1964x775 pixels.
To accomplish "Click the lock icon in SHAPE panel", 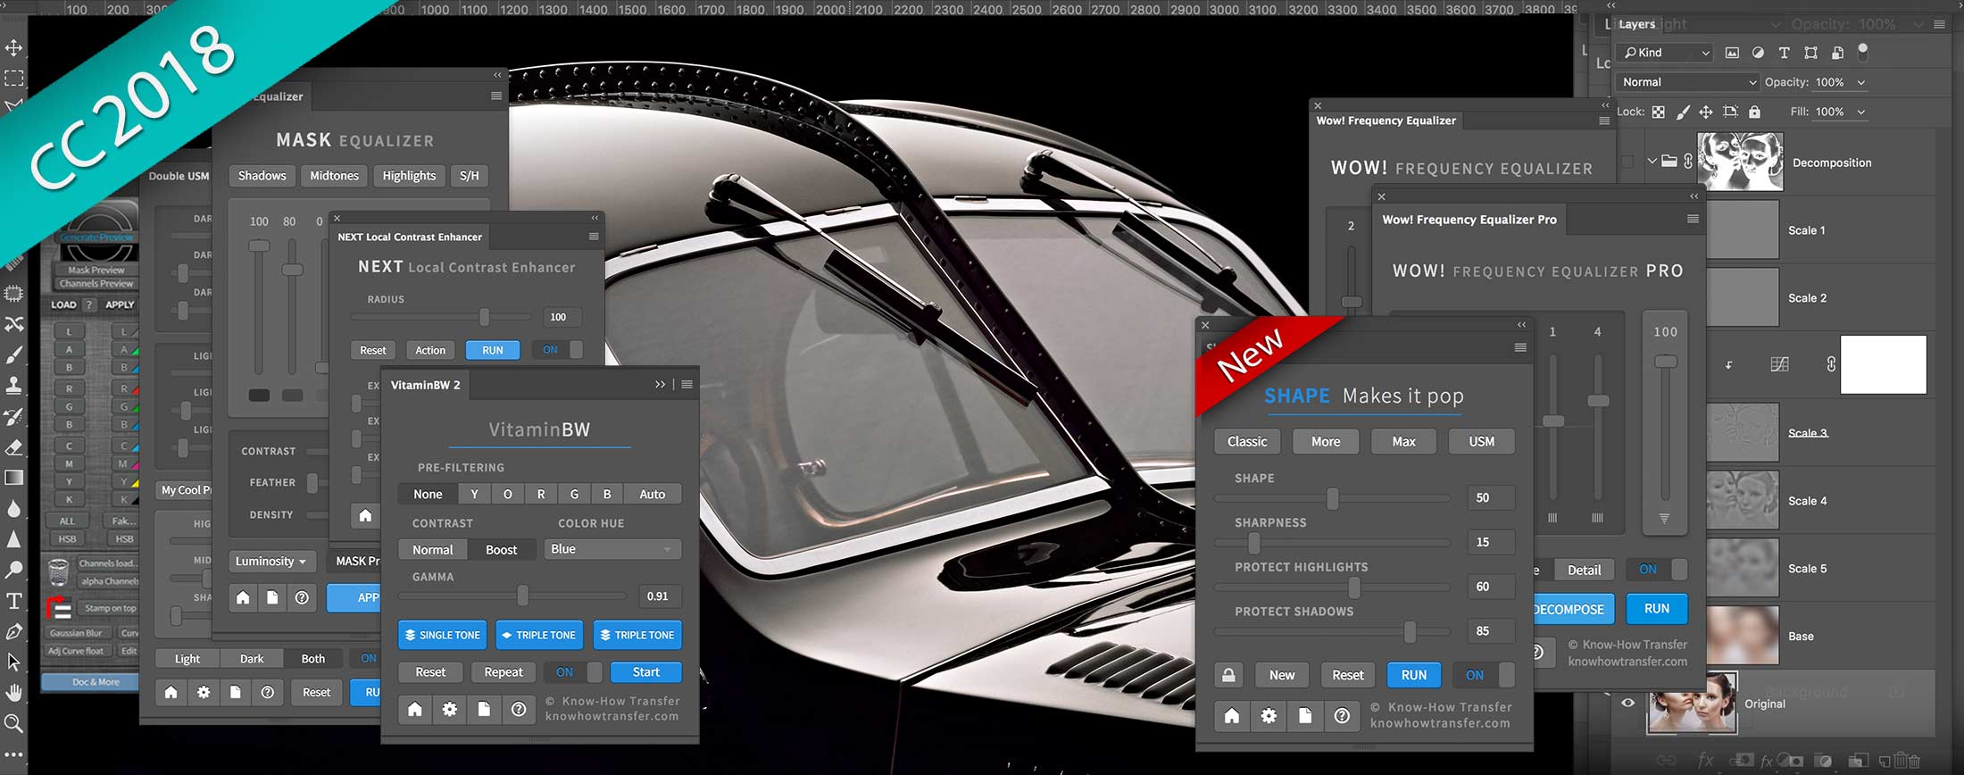I will (x=1228, y=675).
